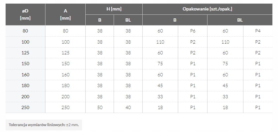
Task: Click the H [mm] header cell
Action: pyautogui.click(x=114, y=9)
